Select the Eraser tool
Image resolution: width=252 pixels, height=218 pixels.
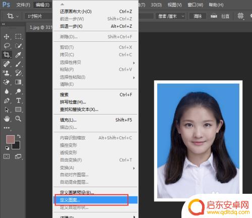point(7,82)
